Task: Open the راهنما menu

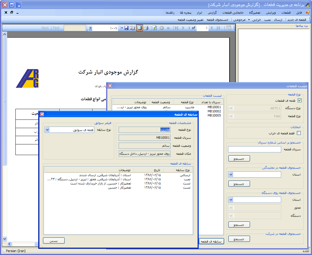Action: pyautogui.click(x=170, y=12)
